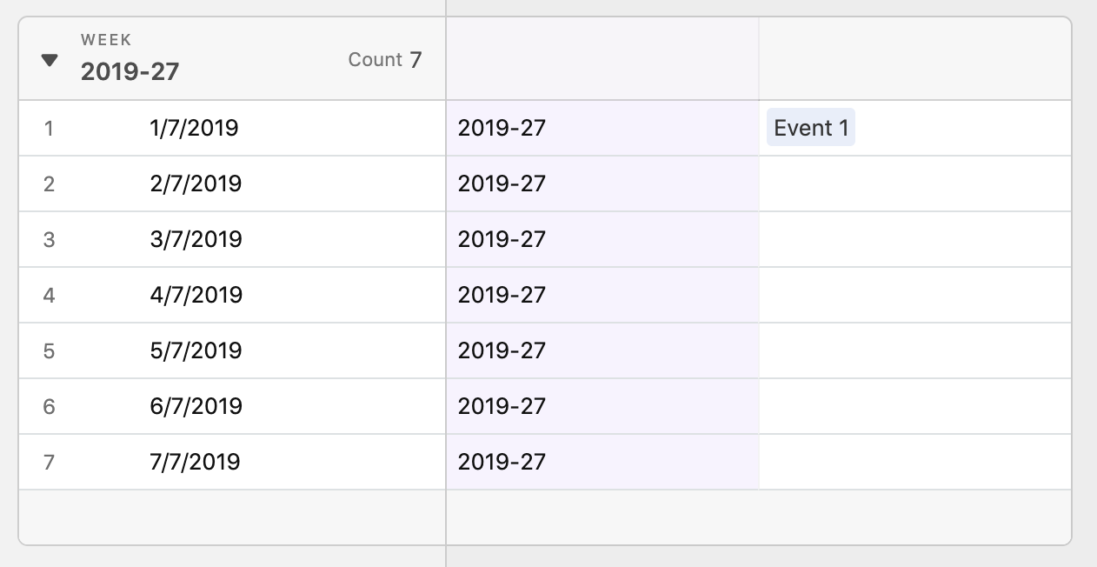Select the 2019-27 week cell in row 7

(x=602, y=462)
